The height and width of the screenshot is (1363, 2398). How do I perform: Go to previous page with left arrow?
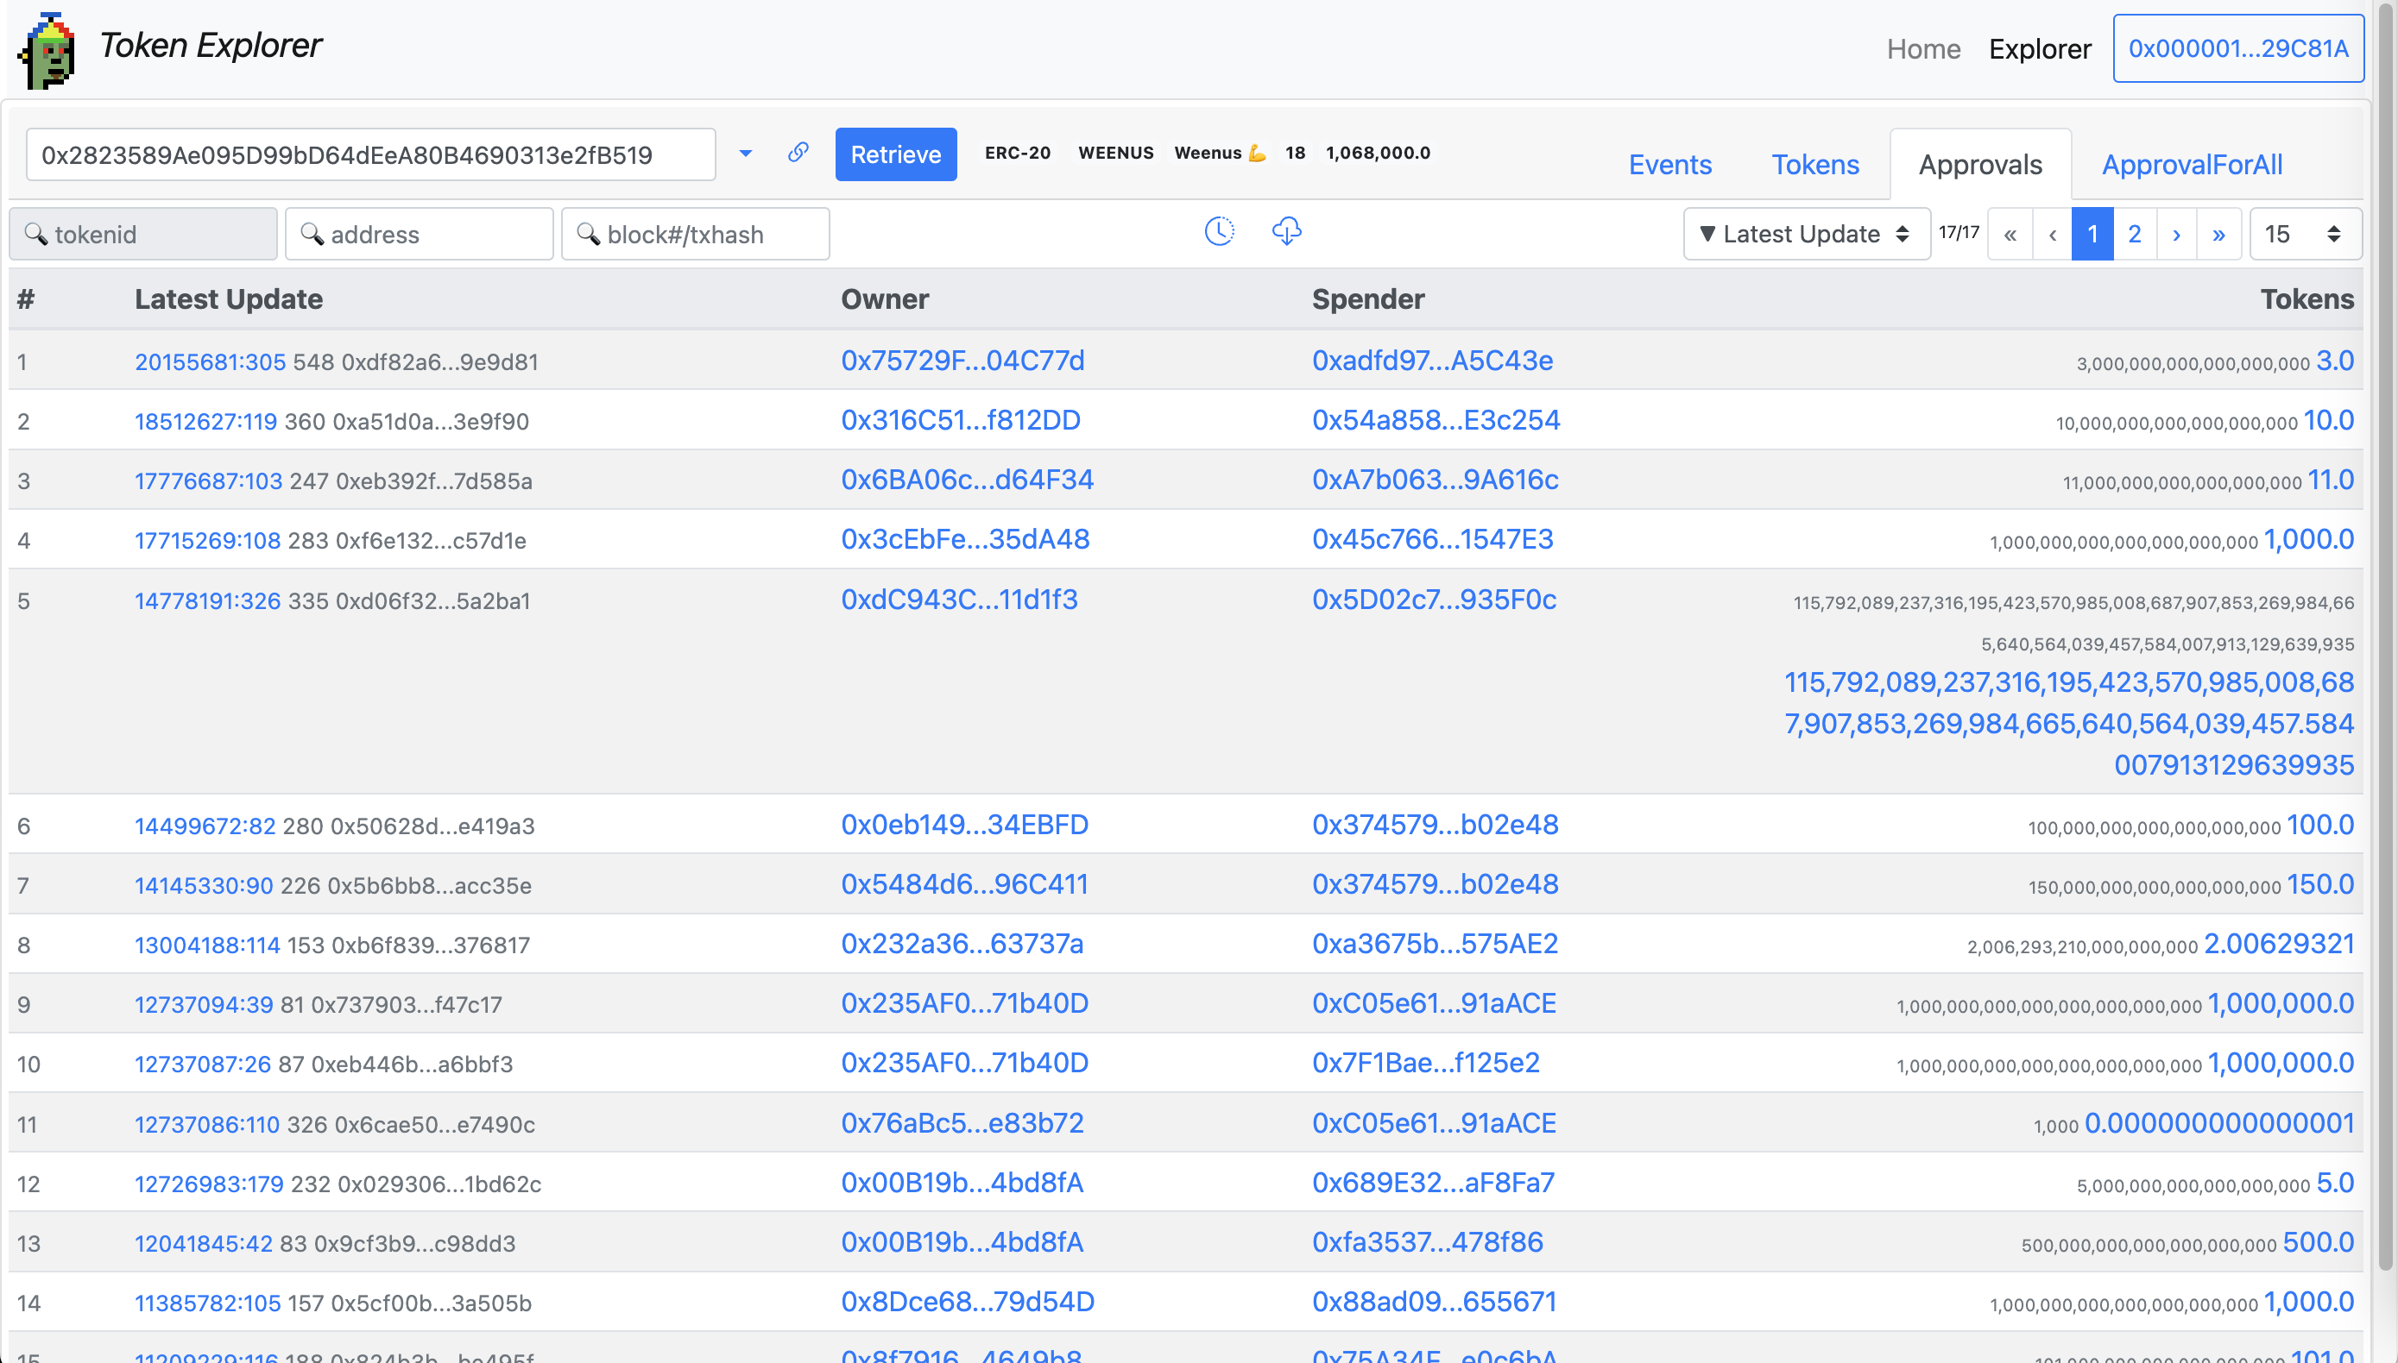pyautogui.click(x=2051, y=234)
